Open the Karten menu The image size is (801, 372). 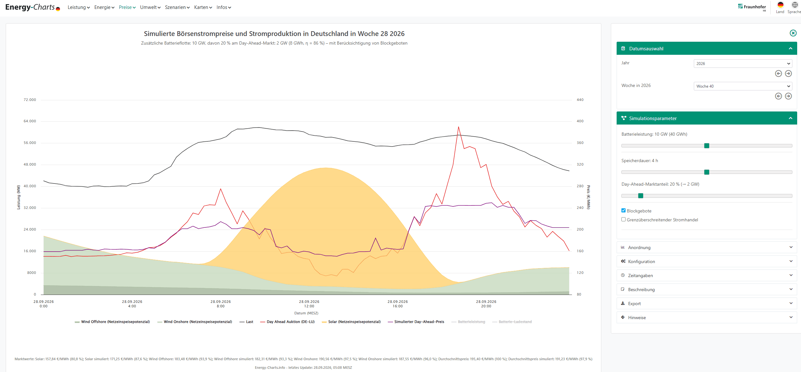pyautogui.click(x=203, y=7)
